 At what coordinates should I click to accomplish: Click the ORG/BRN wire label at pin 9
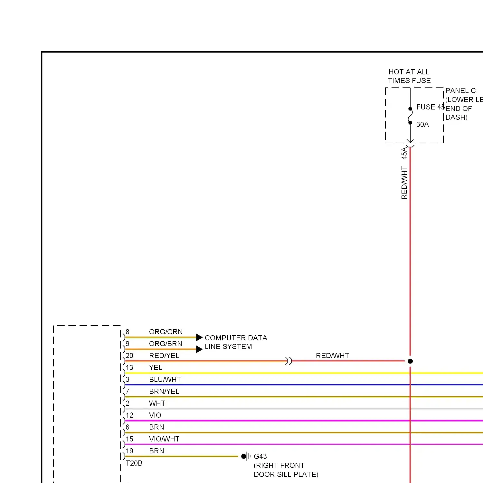166,344
